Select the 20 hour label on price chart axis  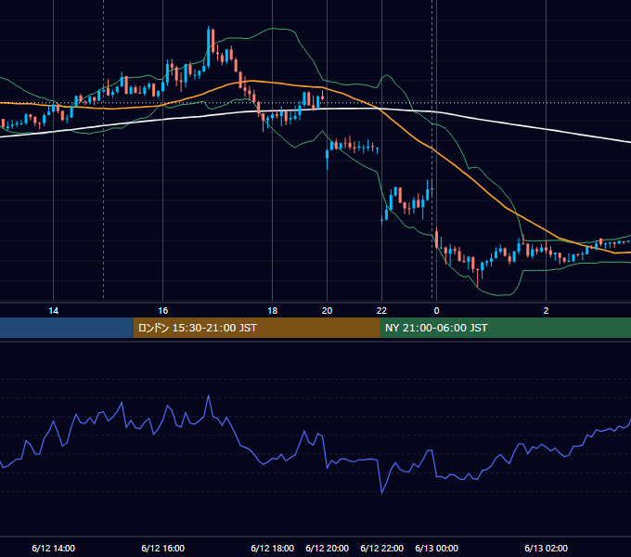click(328, 311)
